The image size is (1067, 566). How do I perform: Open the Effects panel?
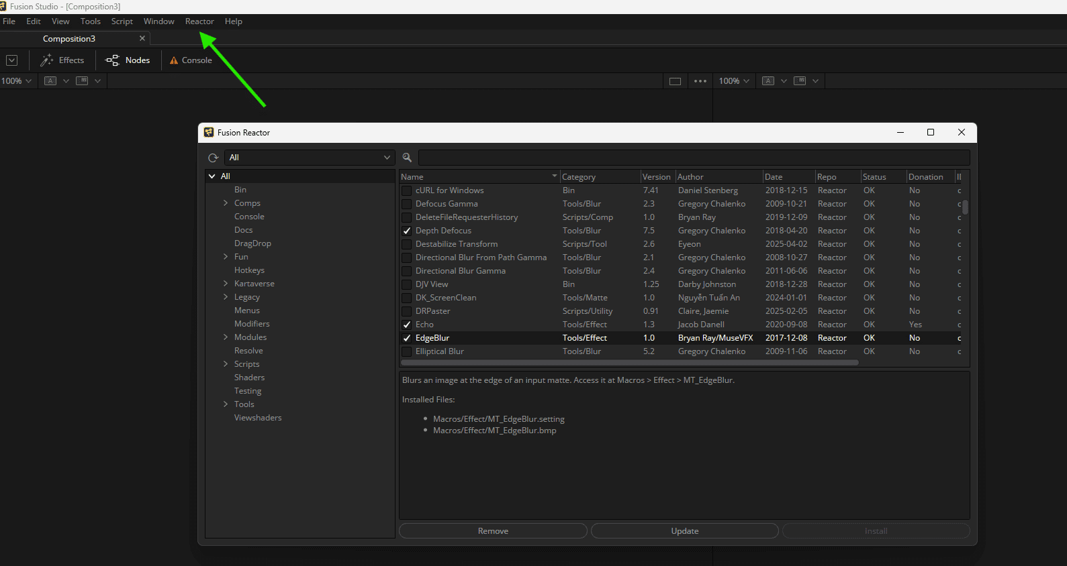click(x=62, y=60)
